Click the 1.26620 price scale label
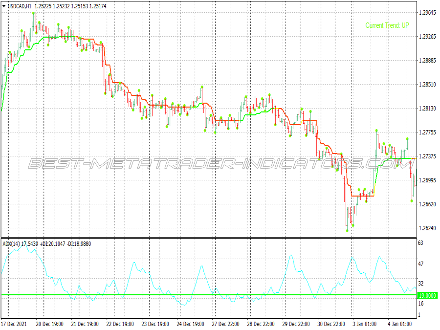This screenshot has height=330, width=440. click(427, 204)
